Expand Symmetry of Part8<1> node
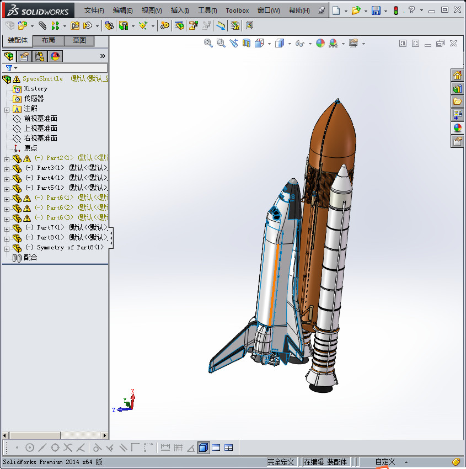The image size is (466, 469). coord(7,249)
